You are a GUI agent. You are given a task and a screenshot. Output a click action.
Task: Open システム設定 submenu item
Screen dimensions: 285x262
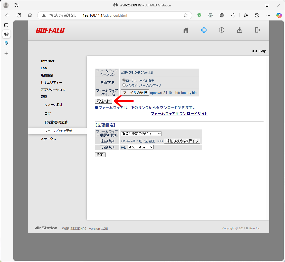[54, 105]
